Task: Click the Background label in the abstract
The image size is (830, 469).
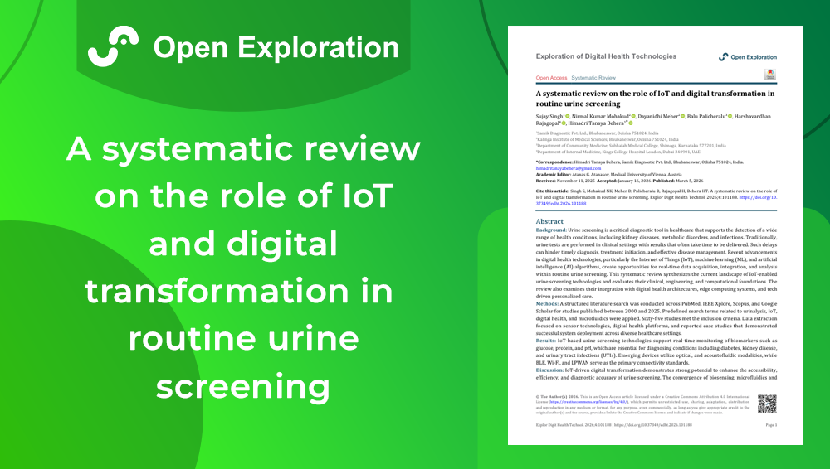Action: (551, 230)
